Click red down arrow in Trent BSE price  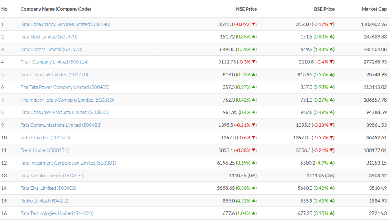click(x=331, y=150)
